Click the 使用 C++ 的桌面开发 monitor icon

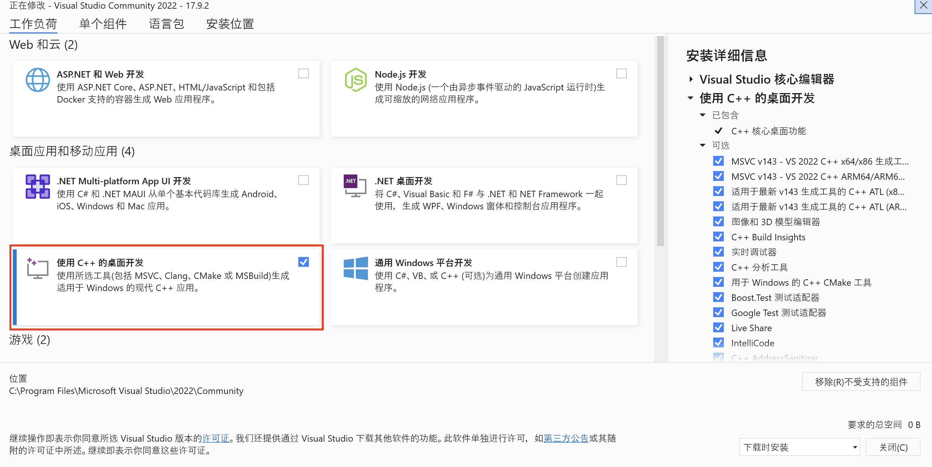pos(37,268)
